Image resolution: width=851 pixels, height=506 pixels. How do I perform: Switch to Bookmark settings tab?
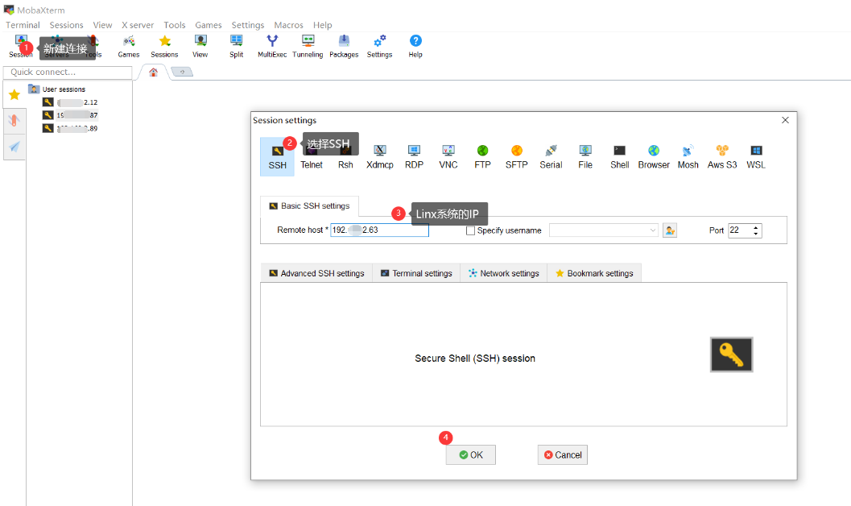tap(594, 273)
